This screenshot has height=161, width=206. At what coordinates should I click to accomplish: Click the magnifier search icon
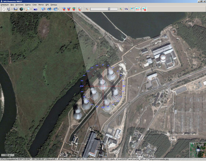[x=28, y=9]
